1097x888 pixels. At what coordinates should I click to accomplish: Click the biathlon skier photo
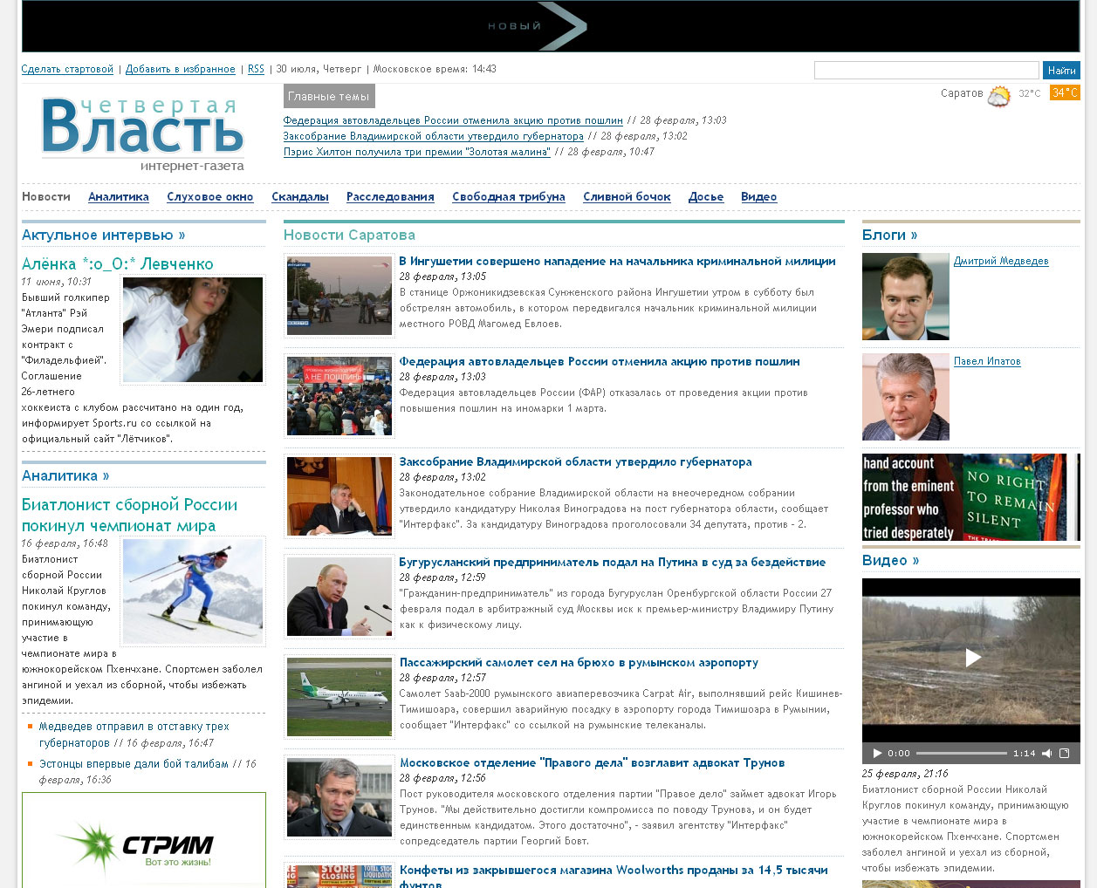pyautogui.click(x=193, y=591)
